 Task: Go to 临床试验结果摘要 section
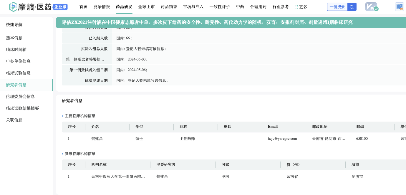[x=22, y=108]
